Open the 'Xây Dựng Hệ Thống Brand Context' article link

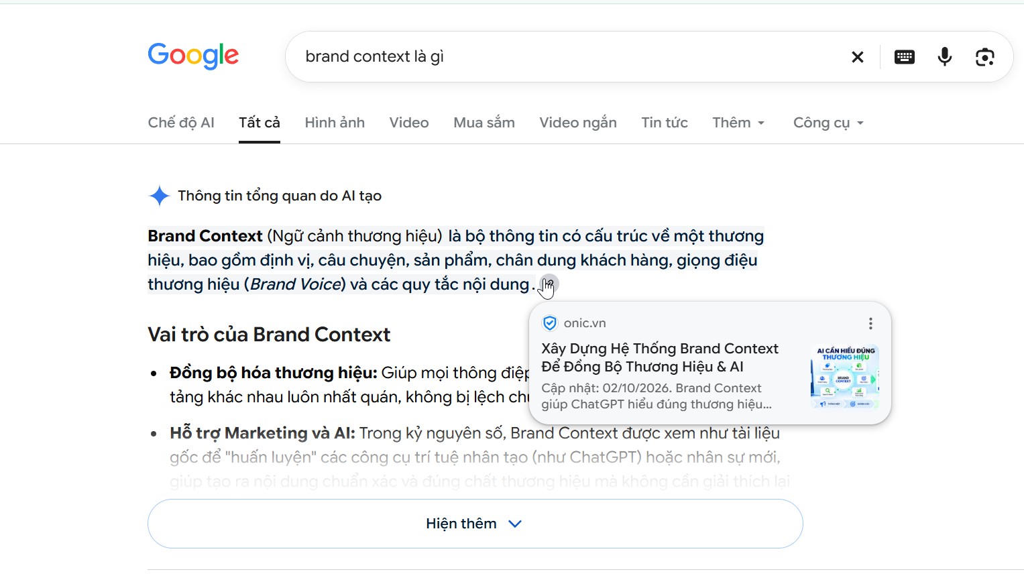click(660, 357)
